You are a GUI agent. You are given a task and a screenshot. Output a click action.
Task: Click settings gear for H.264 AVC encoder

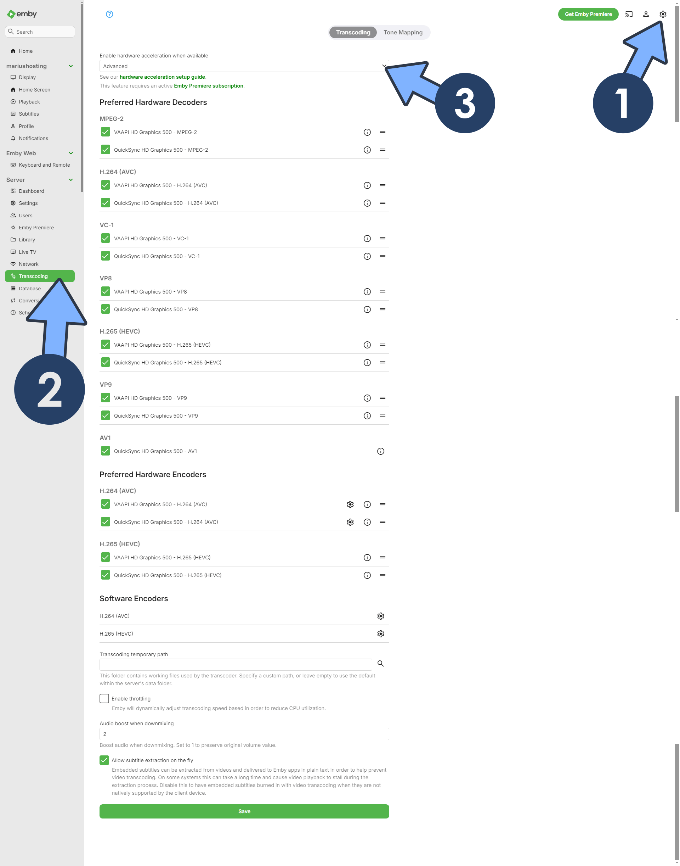click(x=350, y=504)
